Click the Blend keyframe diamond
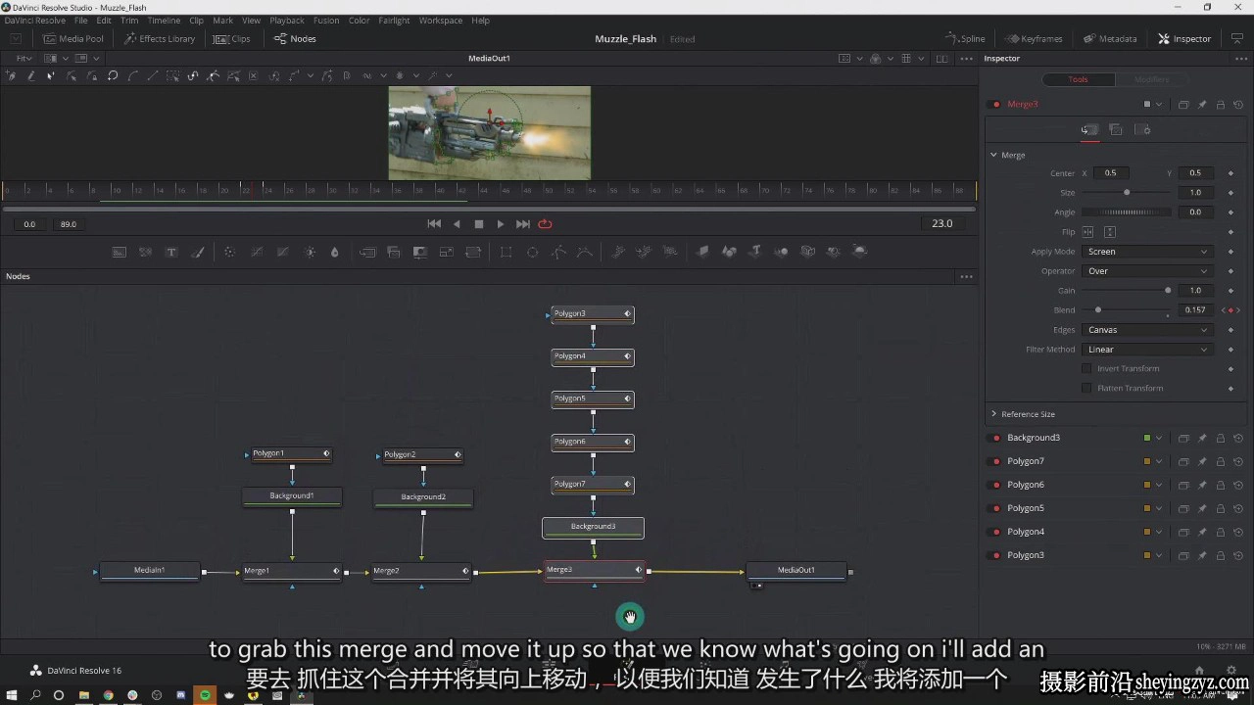Image resolution: width=1254 pixels, height=705 pixels. 1230,310
